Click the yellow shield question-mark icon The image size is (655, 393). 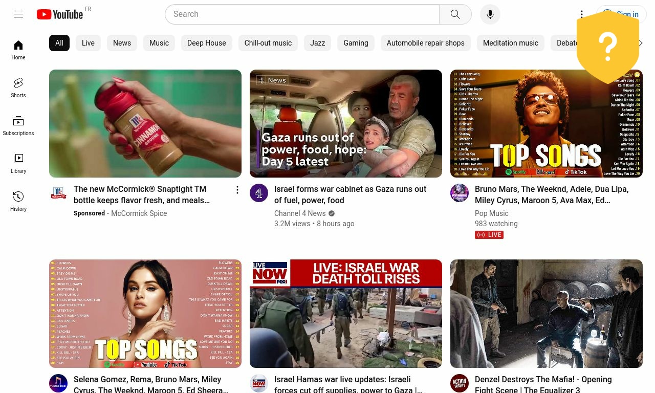click(608, 47)
